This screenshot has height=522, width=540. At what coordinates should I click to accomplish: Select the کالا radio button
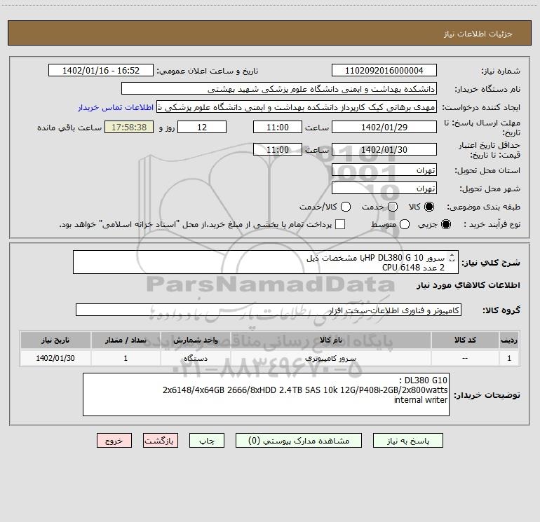coord(428,207)
